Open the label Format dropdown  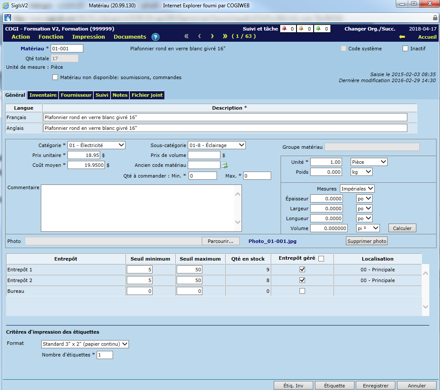pyautogui.click(x=85, y=344)
